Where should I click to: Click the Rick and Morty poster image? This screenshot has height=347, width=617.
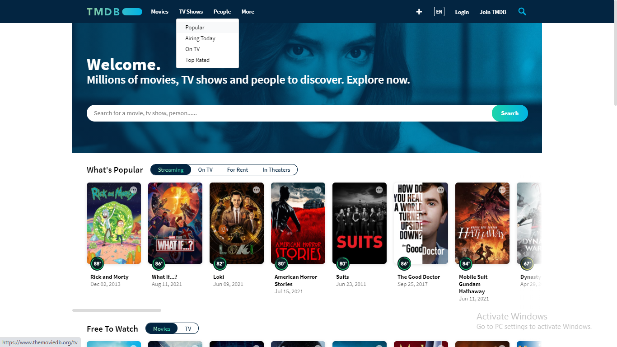coord(114,223)
